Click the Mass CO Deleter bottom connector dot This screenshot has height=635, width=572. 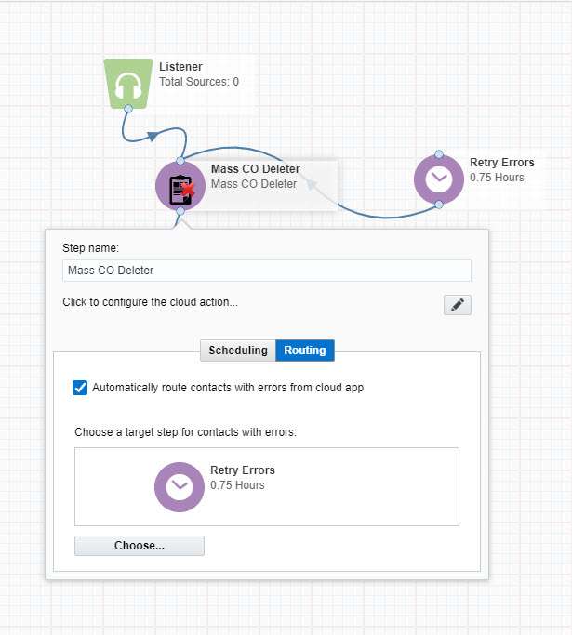tap(180, 211)
